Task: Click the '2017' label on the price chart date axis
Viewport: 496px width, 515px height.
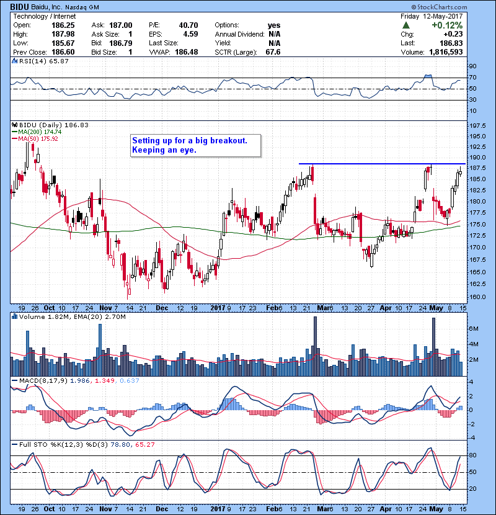Action: point(218,308)
